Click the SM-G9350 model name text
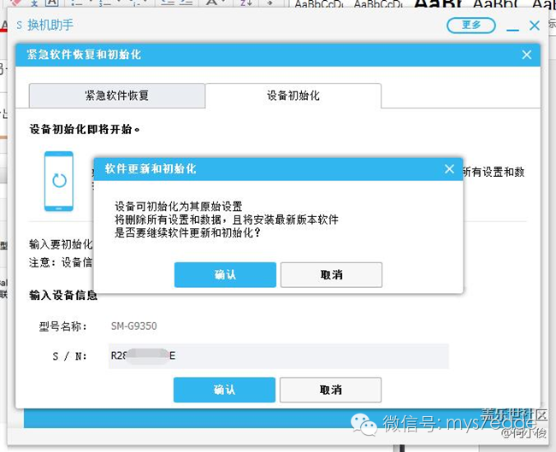556x452 pixels. coord(134,326)
